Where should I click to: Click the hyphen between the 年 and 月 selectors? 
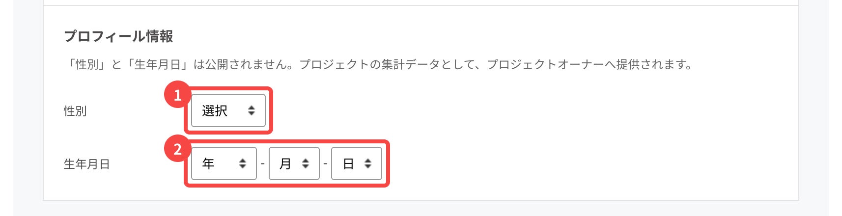(263, 163)
